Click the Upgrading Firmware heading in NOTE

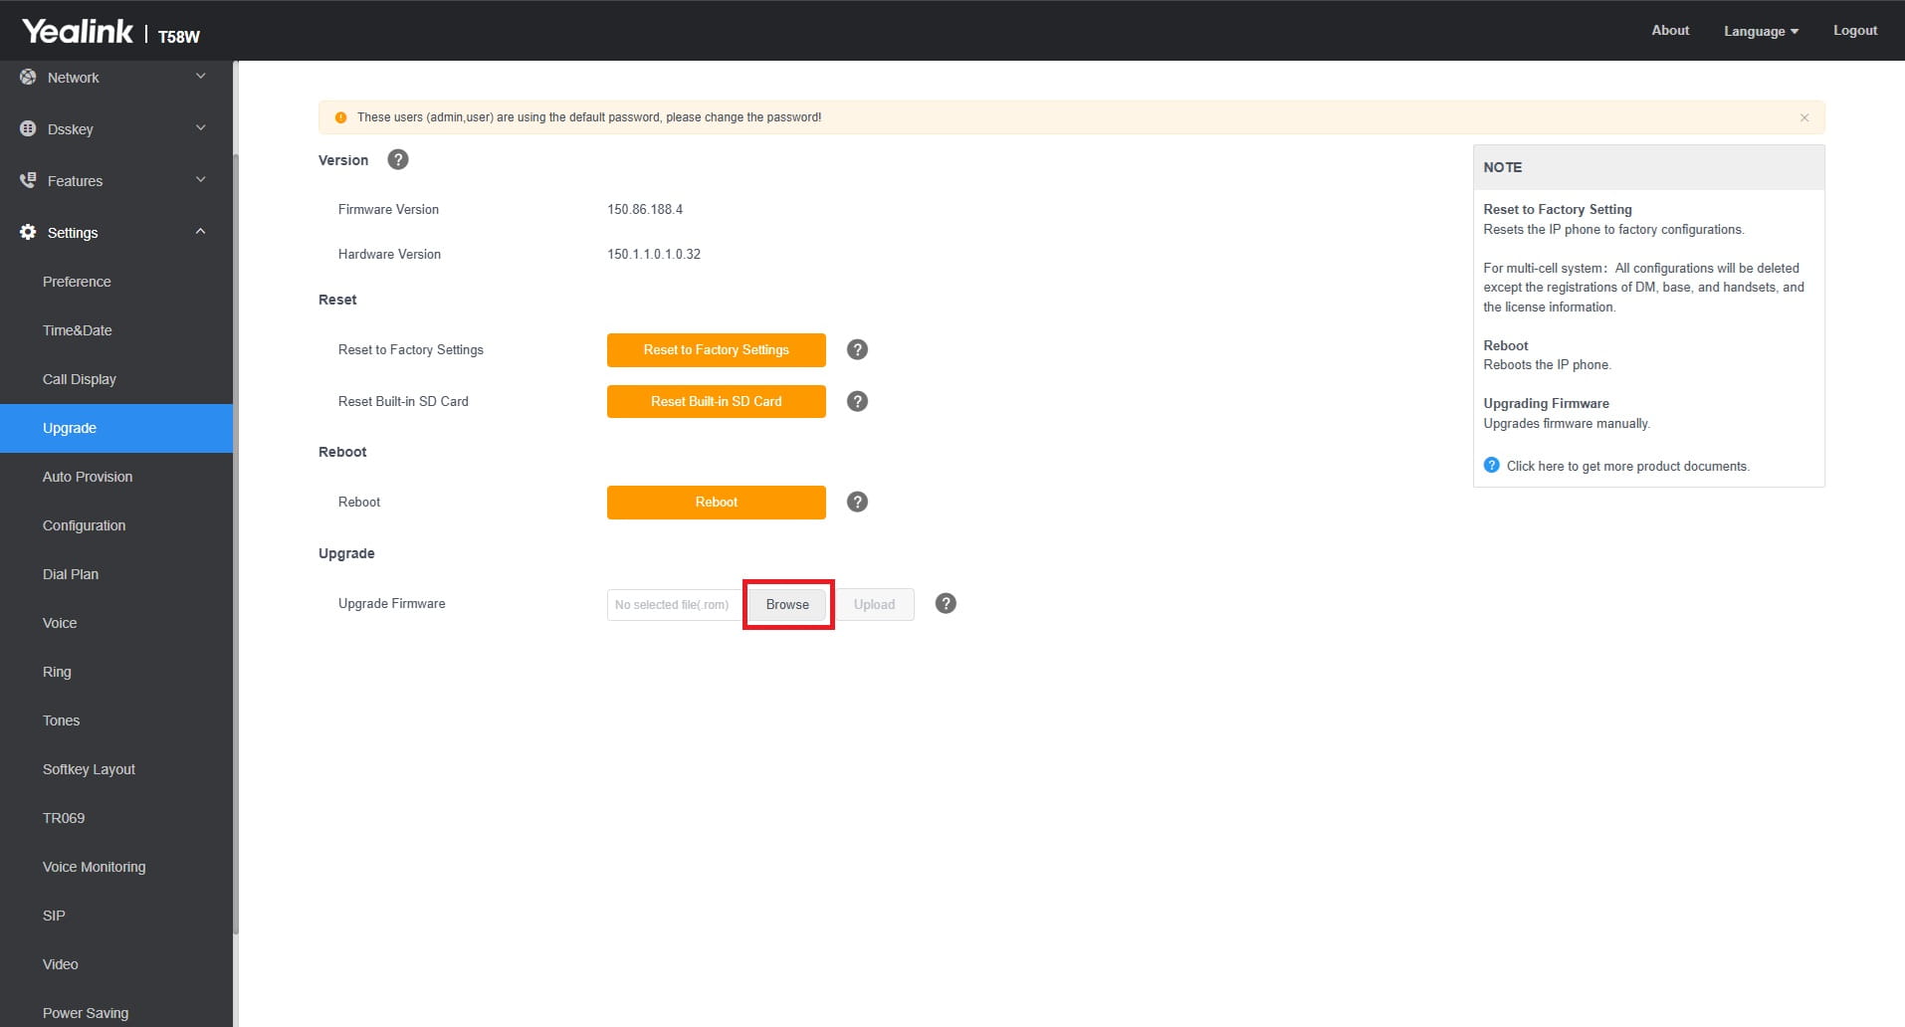coord(1546,403)
